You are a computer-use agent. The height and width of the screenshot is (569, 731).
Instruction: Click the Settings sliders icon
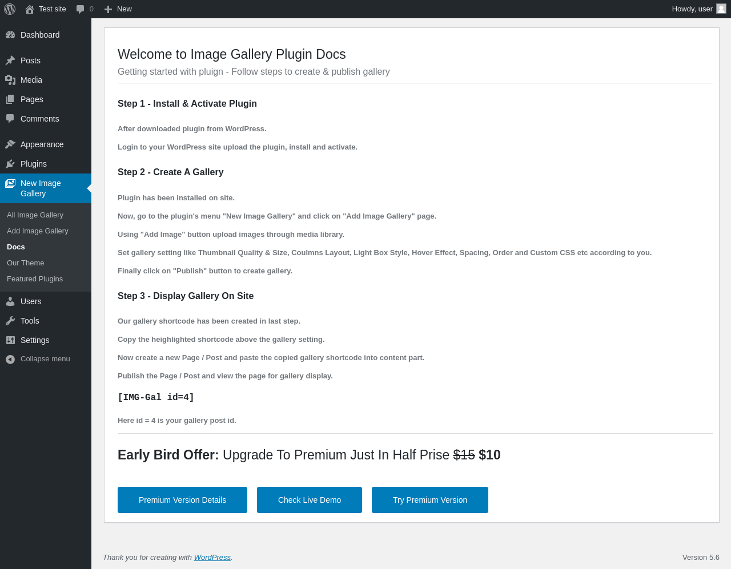(10, 340)
